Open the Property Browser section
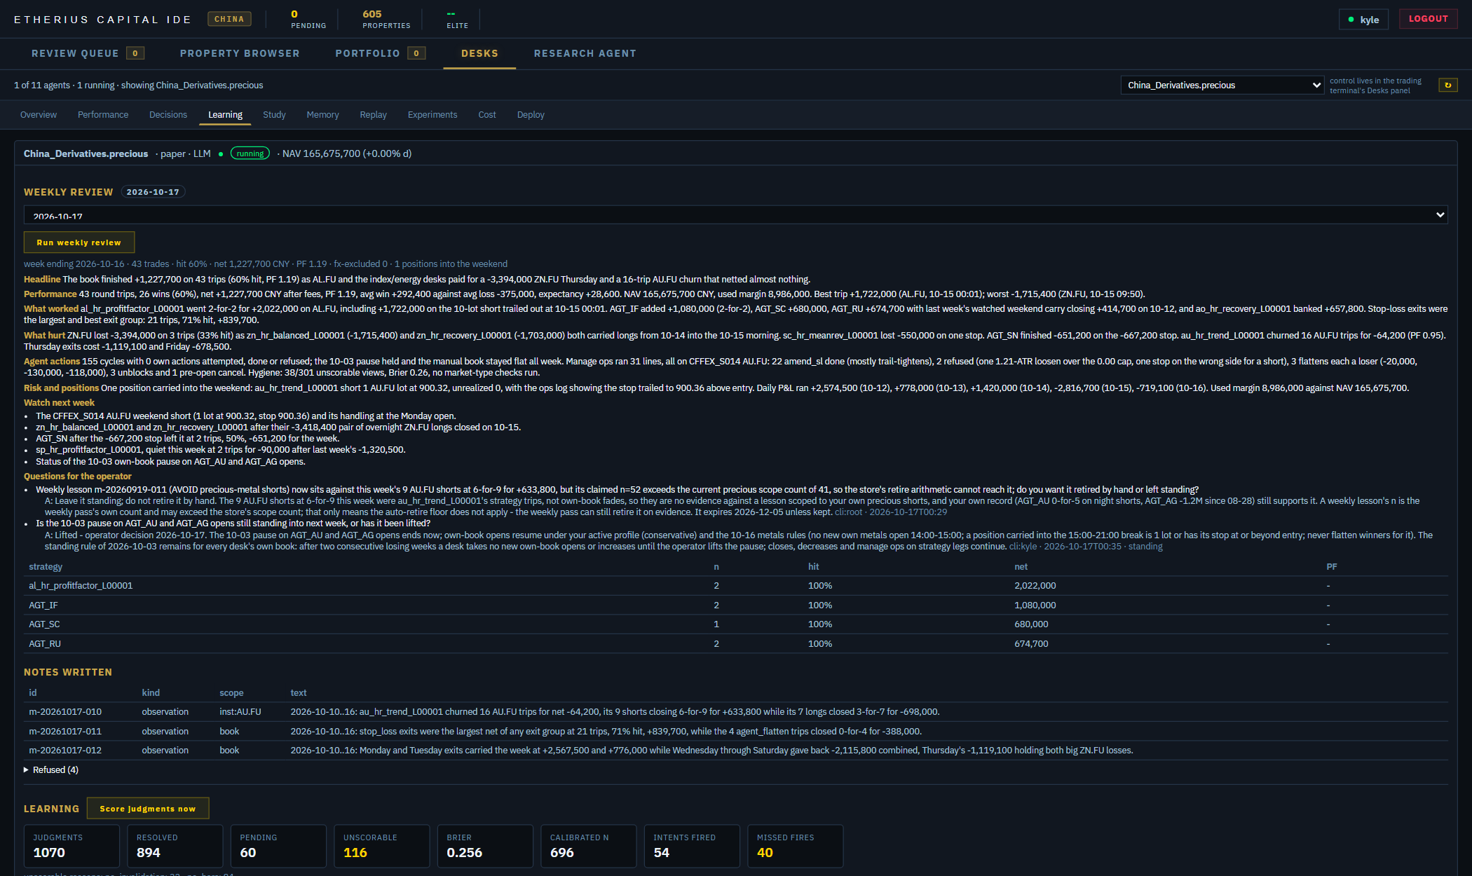 click(240, 53)
